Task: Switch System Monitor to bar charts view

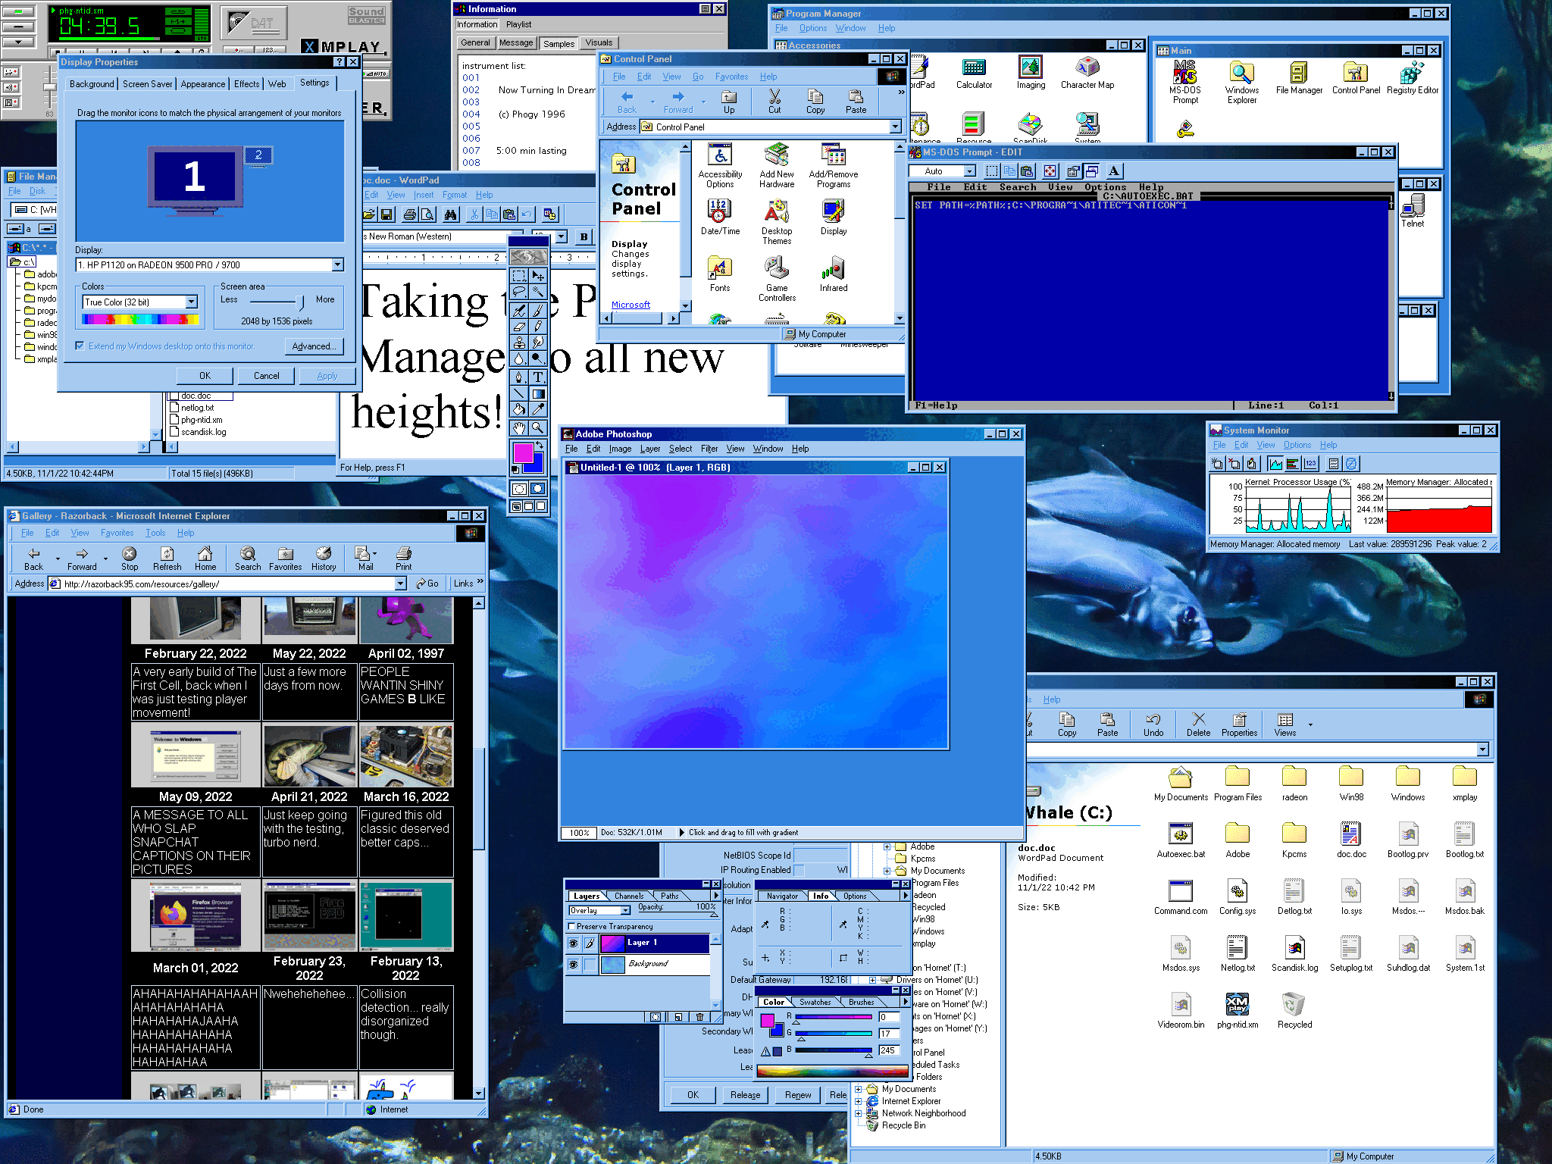Action: [x=1294, y=464]
